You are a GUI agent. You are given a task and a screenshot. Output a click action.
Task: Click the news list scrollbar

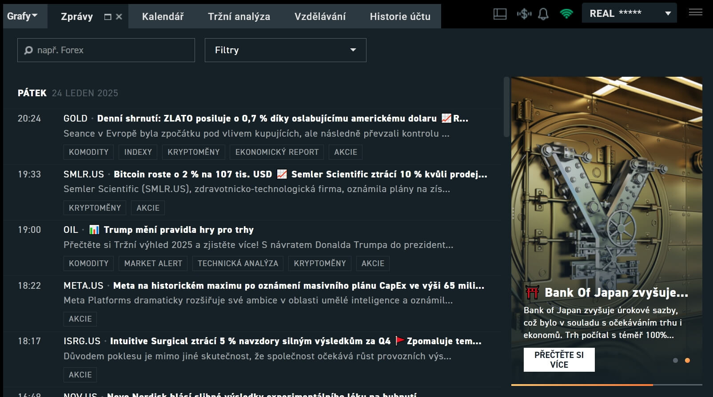506,107
